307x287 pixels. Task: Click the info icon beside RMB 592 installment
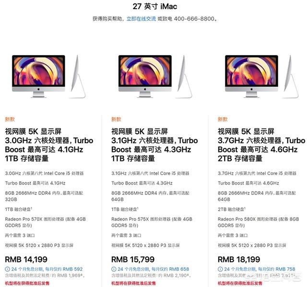[x=7, y=269]
